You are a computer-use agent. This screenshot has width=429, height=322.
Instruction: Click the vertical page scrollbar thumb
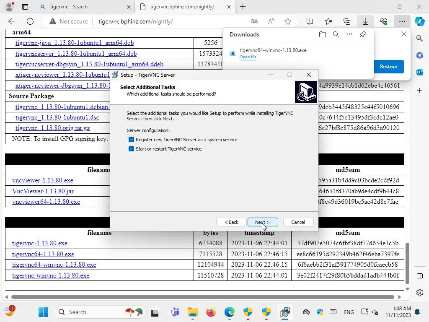pos(407,263)
